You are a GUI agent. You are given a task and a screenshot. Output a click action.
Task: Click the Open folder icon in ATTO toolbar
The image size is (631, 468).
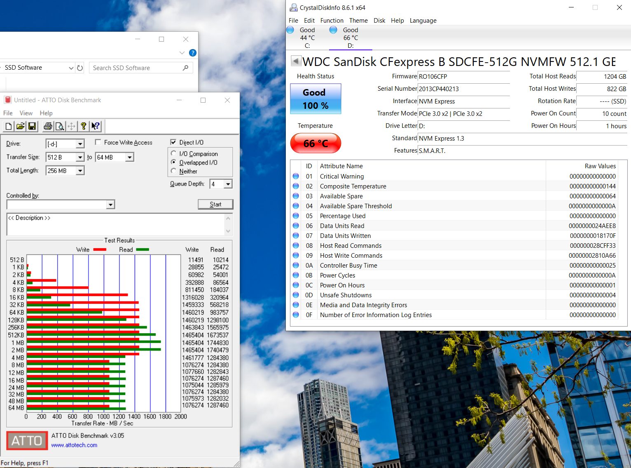[x=20, y=126]
